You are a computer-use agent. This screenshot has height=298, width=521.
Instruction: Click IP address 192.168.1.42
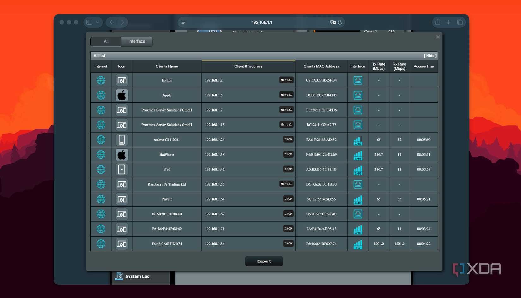pos(215,169)
